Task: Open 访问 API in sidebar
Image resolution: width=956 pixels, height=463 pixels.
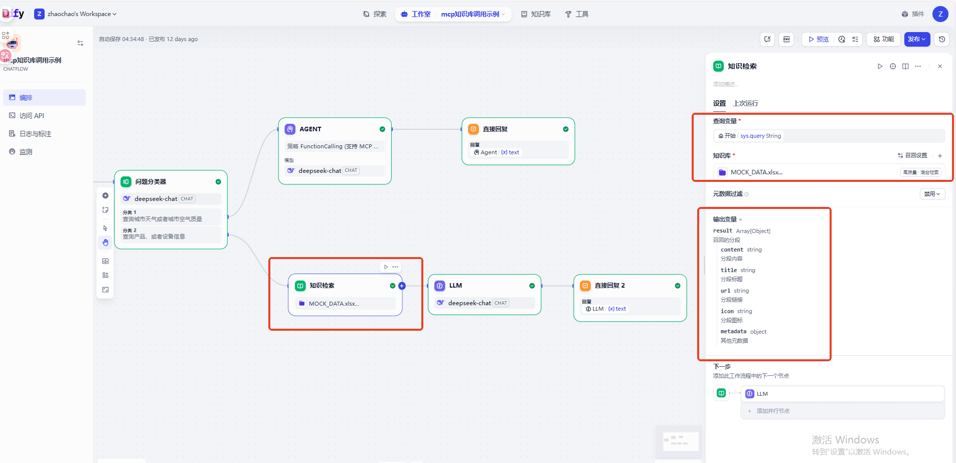Action: coord(32,116)
